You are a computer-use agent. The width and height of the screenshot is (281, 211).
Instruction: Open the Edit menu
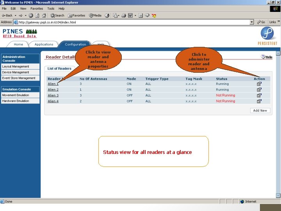pyautogui.click(x=13, y=9)
